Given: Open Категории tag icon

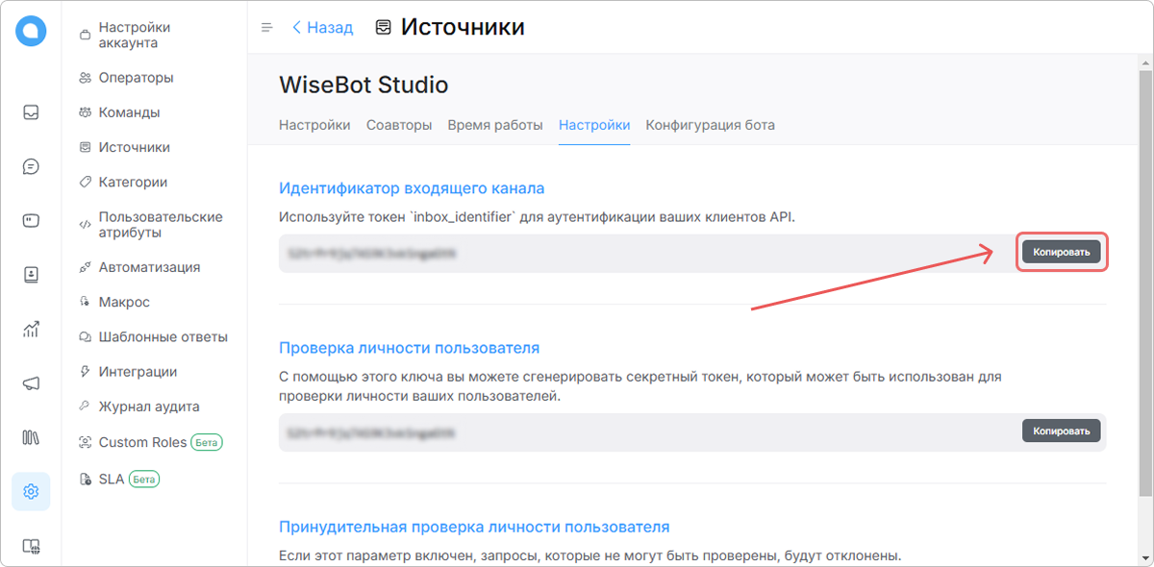Looking at the screenshot, I should click(85, 183).
